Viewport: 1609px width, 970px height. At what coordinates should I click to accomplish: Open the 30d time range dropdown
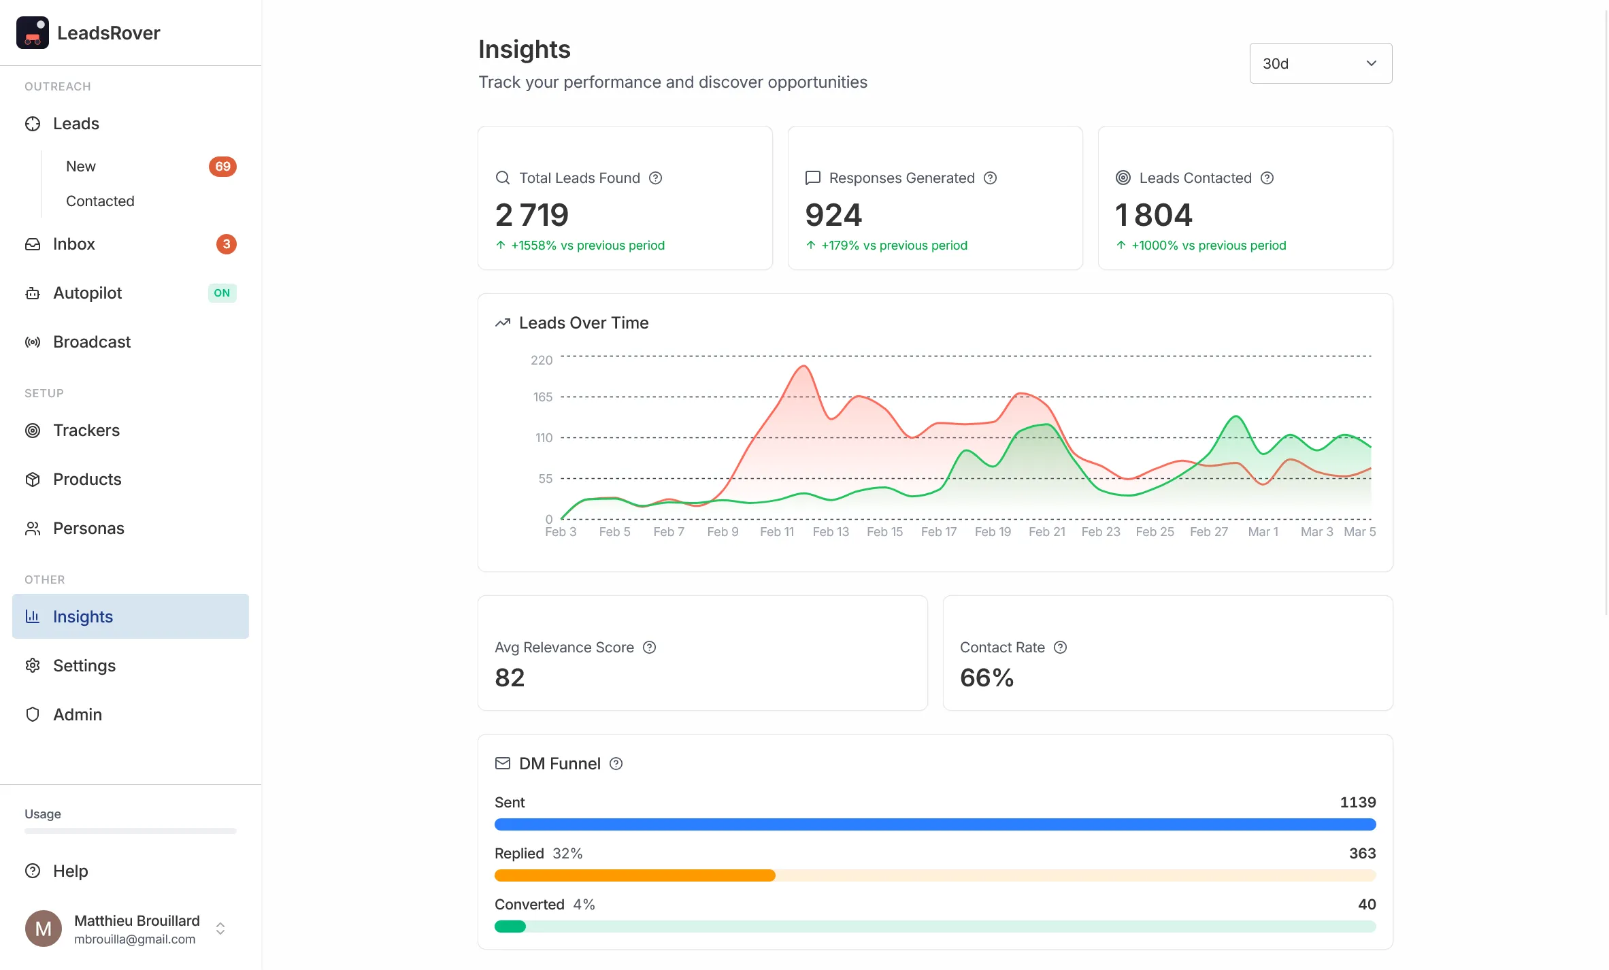click(1320, 63)
